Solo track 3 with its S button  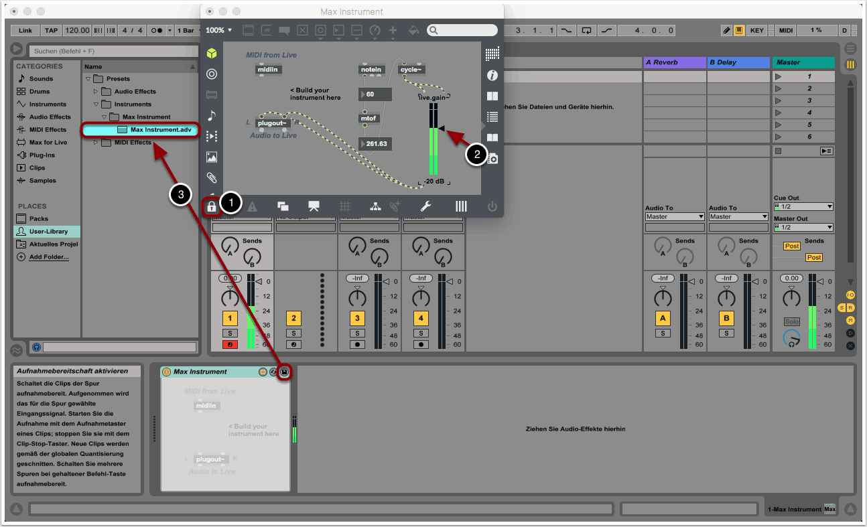(x=357, y=333)
